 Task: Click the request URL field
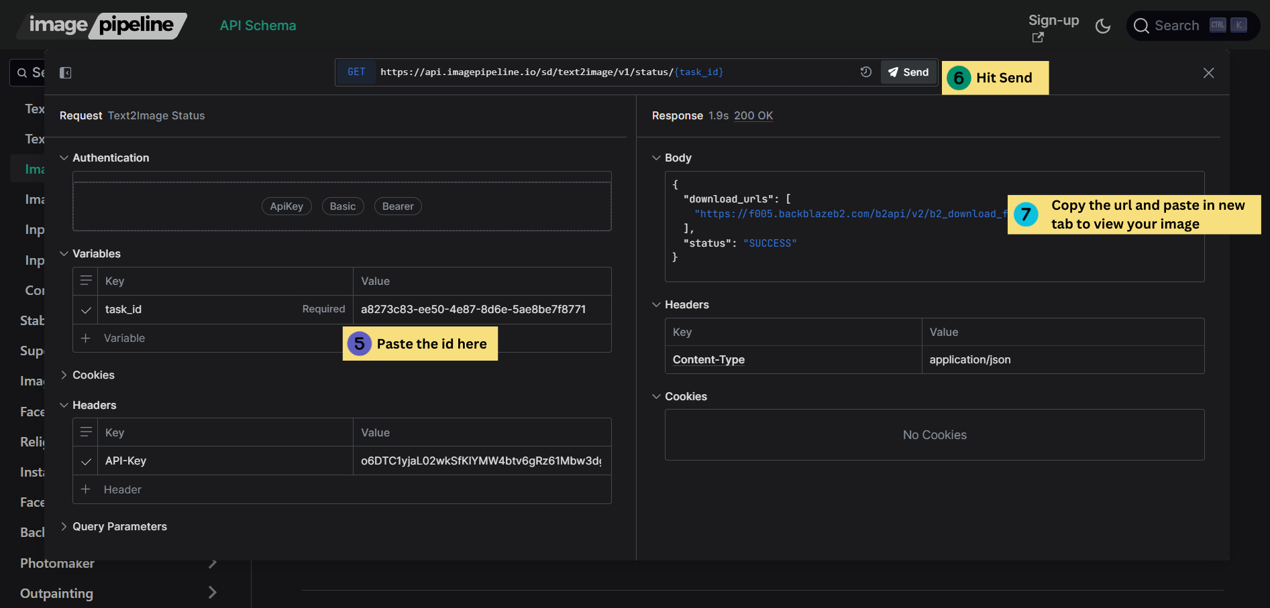click(551, 72)
